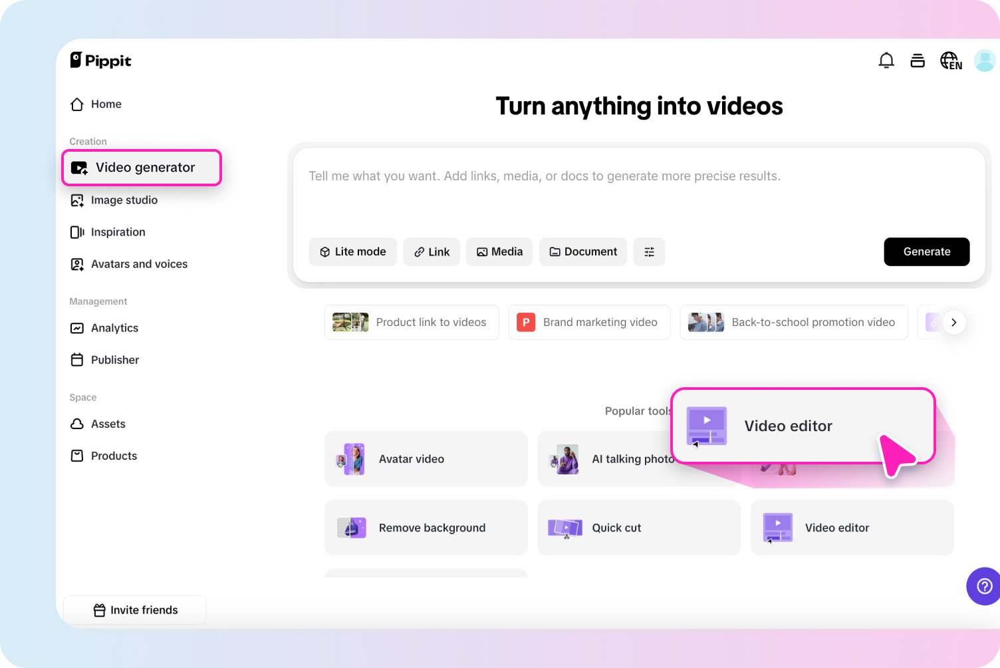This screenshot has height=668, width=1000.
Task: Click the Pippit logo
Action: [x=100, y=60]
